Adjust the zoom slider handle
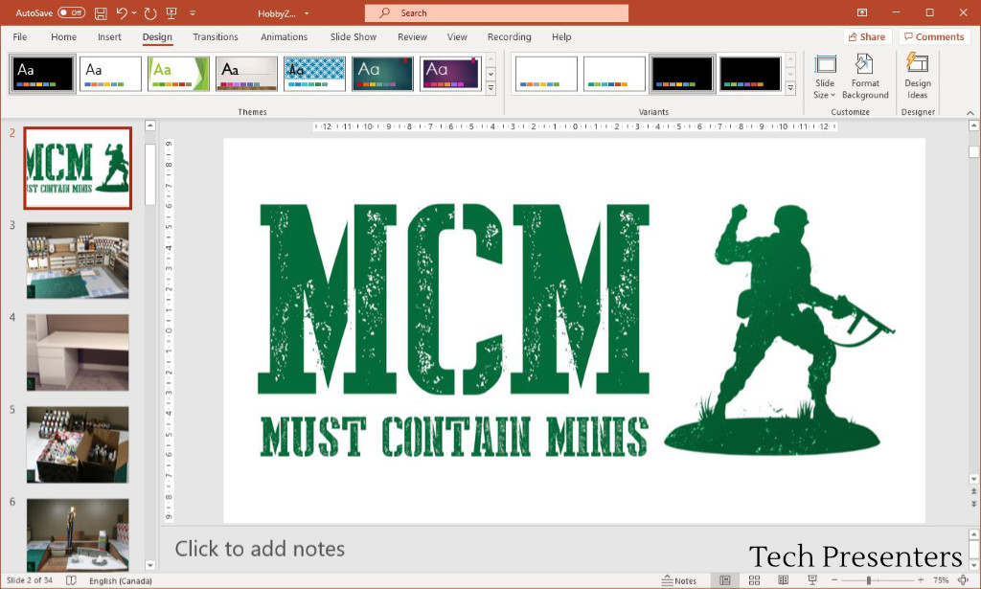 point(868,581)
